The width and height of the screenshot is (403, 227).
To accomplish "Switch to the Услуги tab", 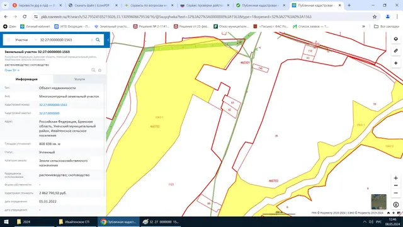I will pyautogui.click(x=80, y=79).
